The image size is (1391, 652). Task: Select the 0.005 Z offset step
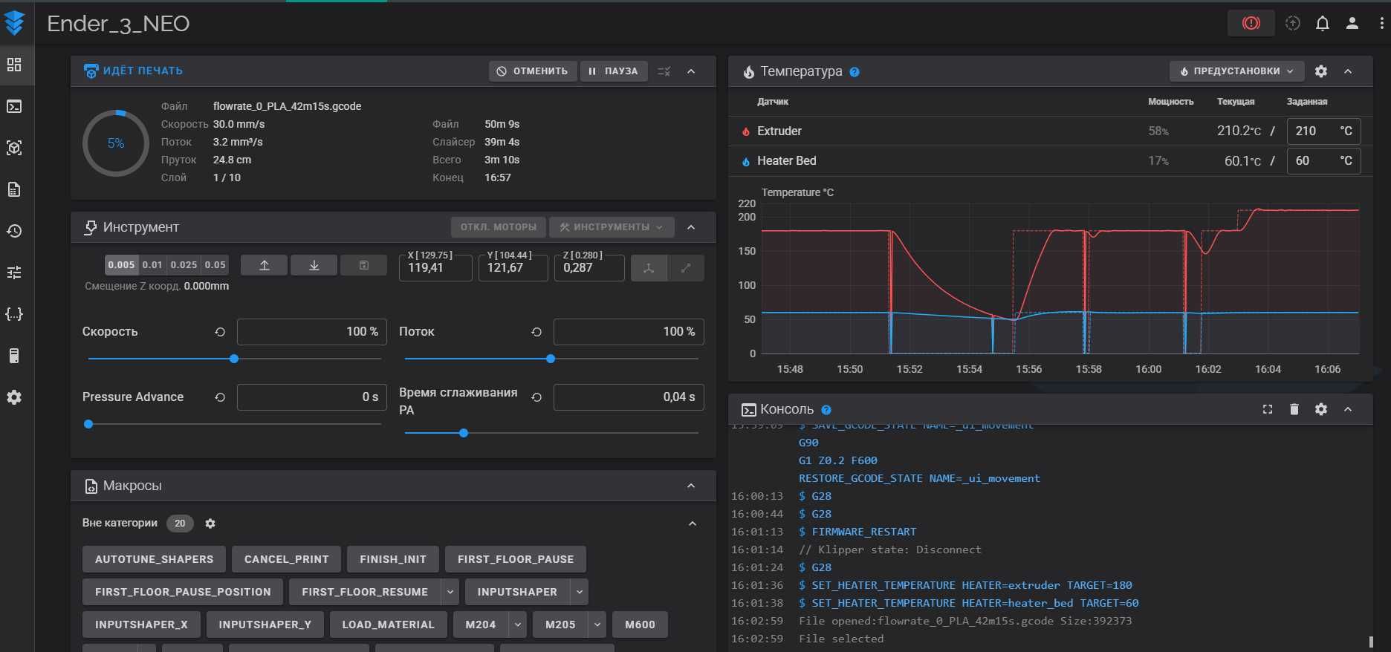click(x=121, y=265)
